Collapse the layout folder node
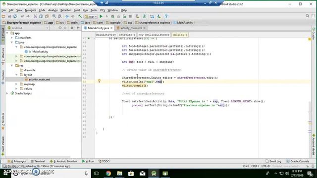 pyautogui.click(x=16, y=75)
